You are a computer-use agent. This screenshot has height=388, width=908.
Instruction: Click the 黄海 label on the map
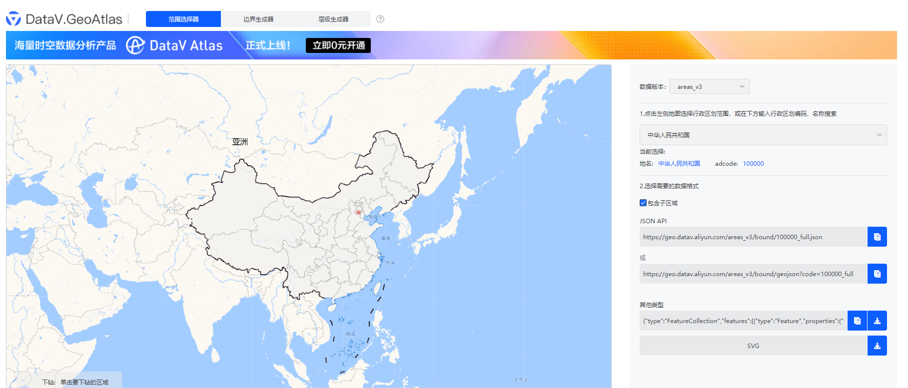(x=386, y=239)
